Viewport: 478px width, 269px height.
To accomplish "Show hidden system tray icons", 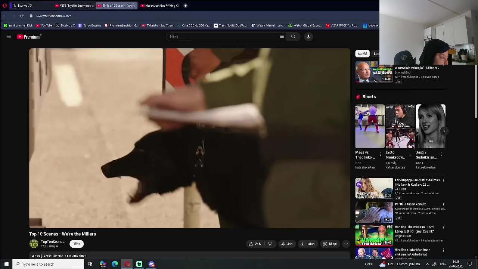I will tap(427, 264).
